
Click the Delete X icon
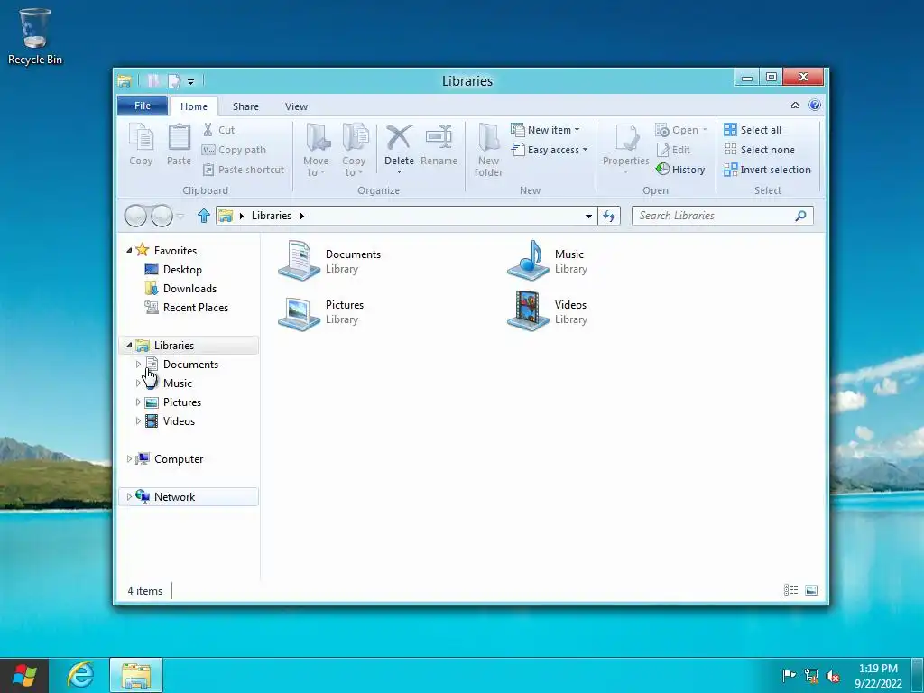pos(399,137)
